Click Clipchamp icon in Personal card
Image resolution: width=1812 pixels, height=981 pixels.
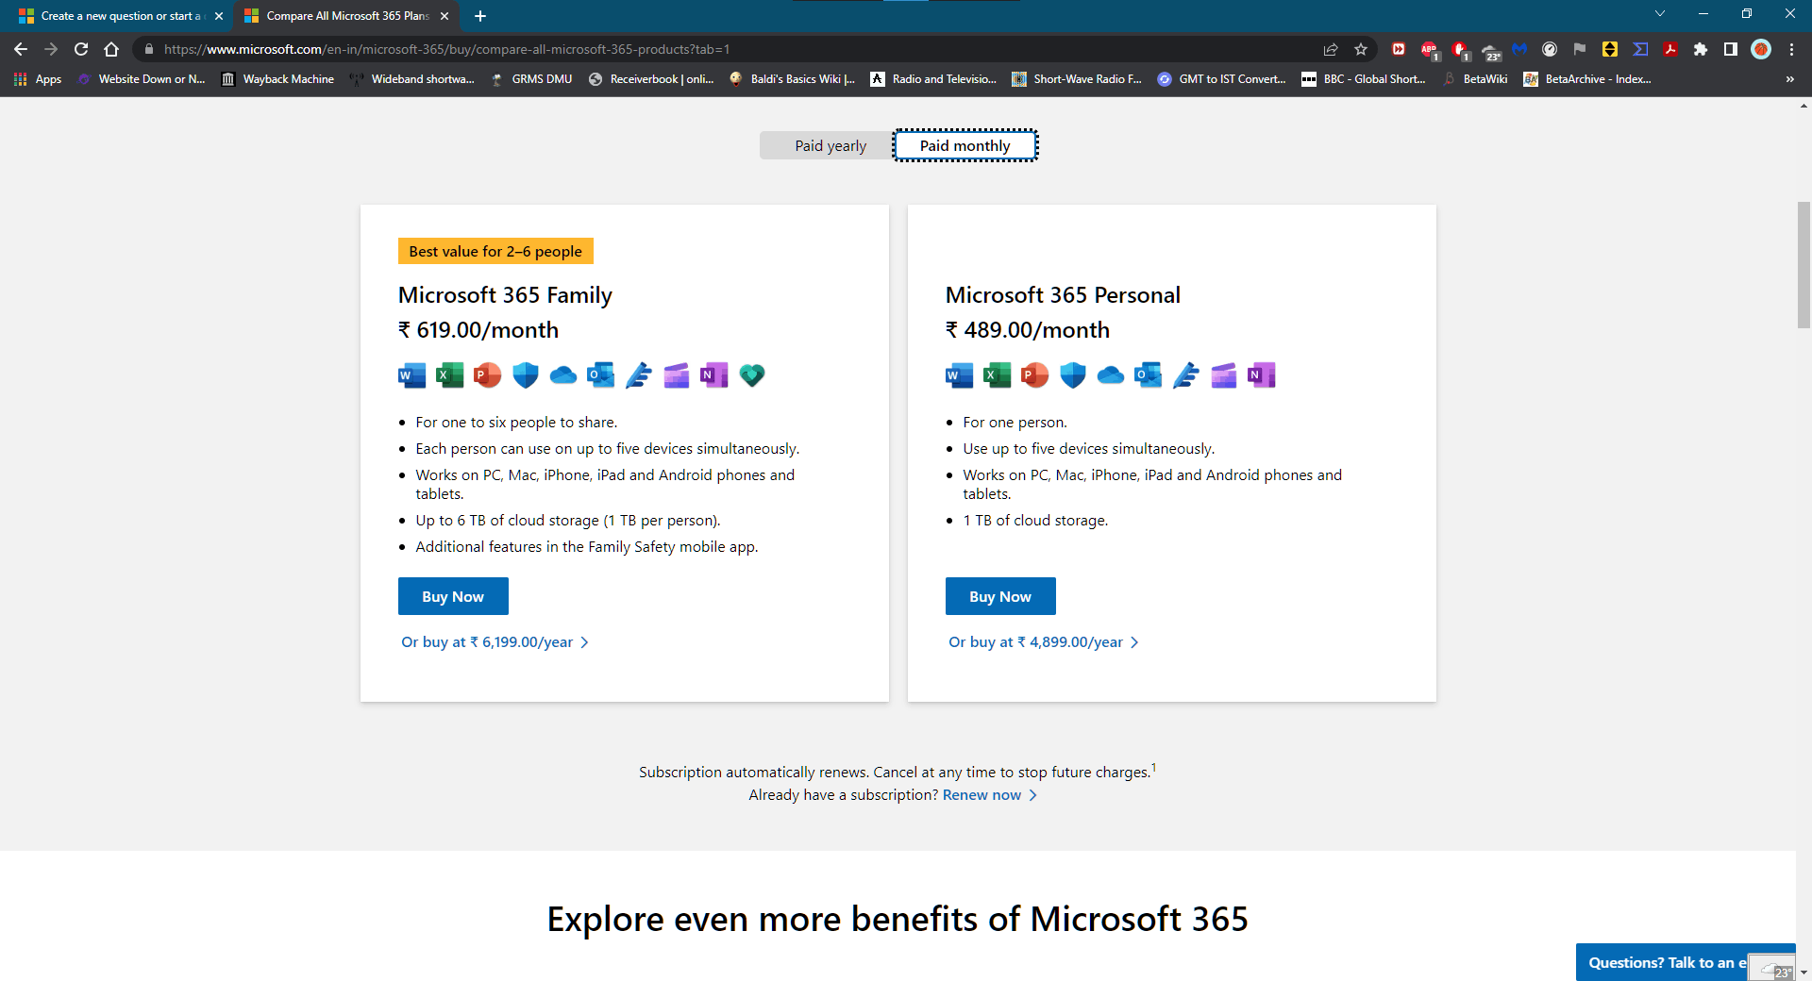coord(1223,375)
